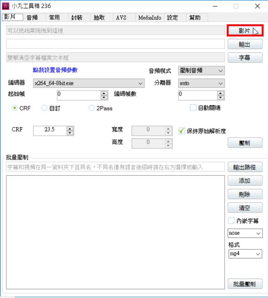268x298 pixels.
Task: Close the 小丸工具箱 window
Action: coord(258,6)
